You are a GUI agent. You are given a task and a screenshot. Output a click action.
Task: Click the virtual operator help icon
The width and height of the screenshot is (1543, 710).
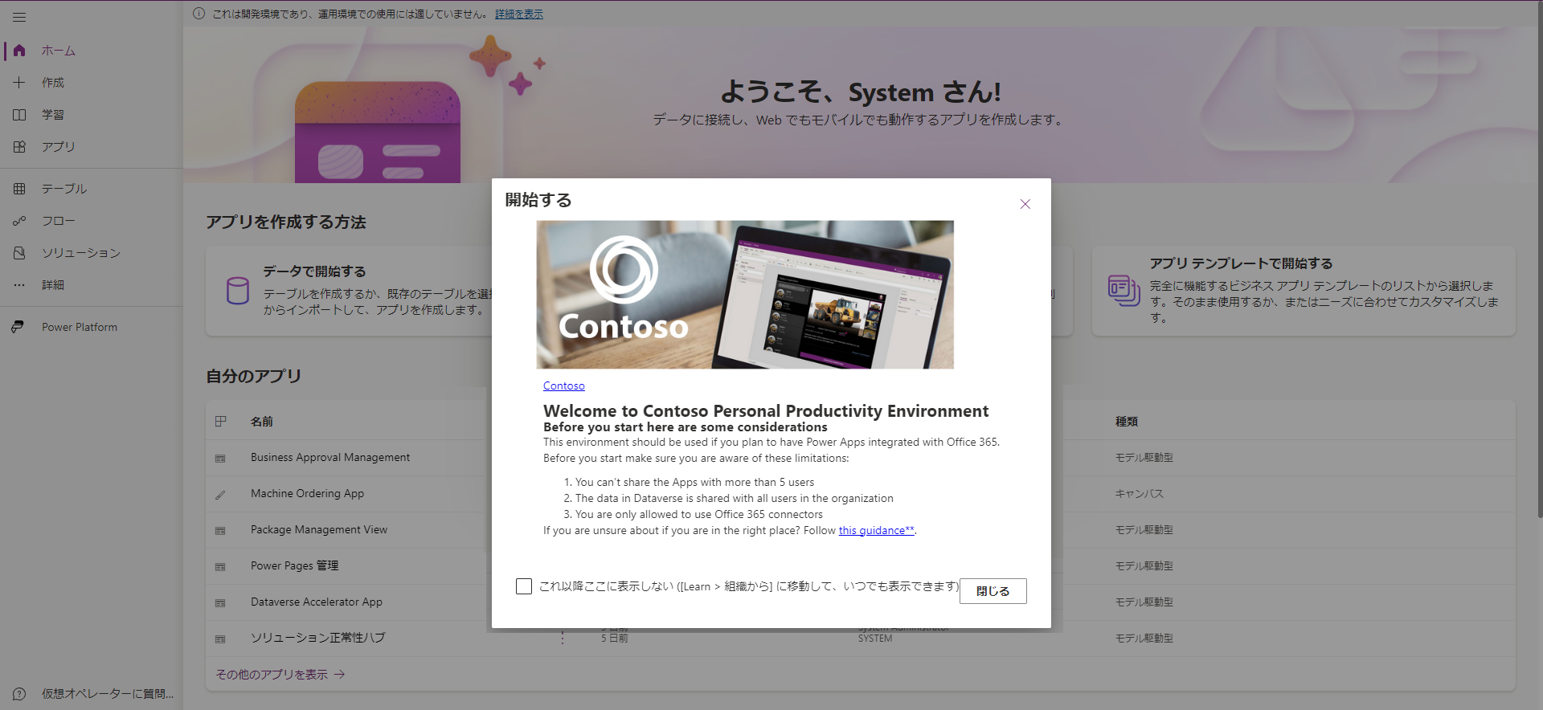click(x=19, y=694)
